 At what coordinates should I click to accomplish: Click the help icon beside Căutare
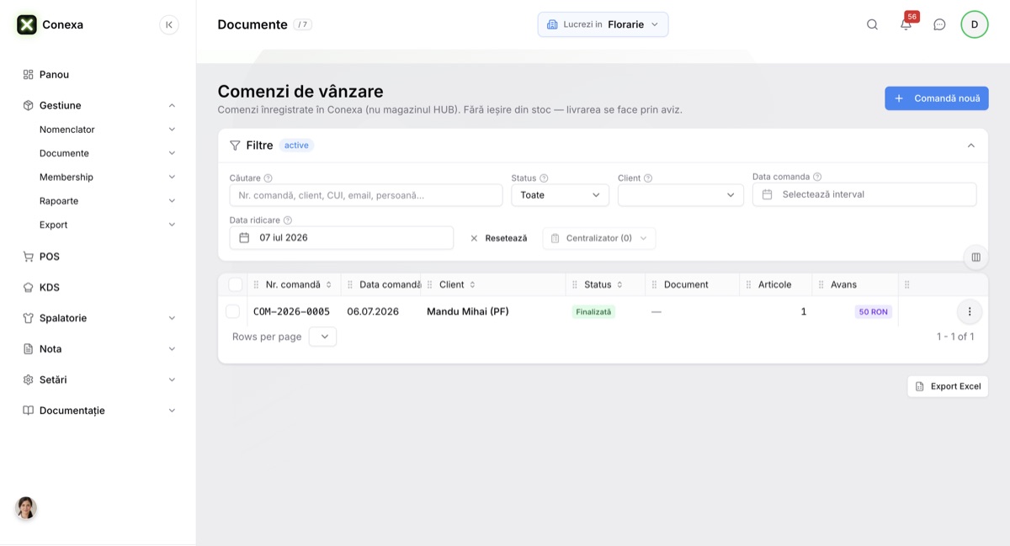[268, 178]
